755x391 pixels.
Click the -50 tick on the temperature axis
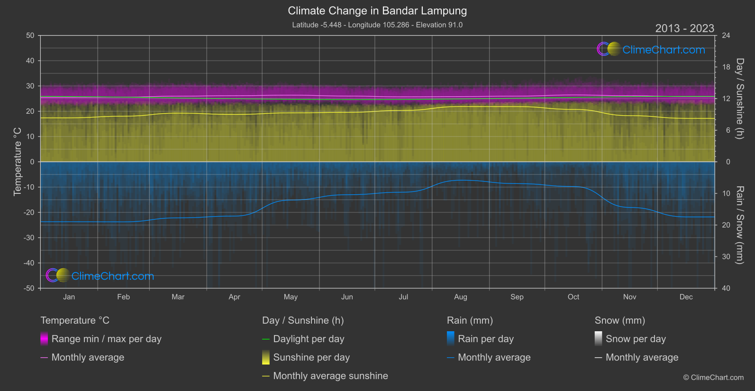point(29,288)
